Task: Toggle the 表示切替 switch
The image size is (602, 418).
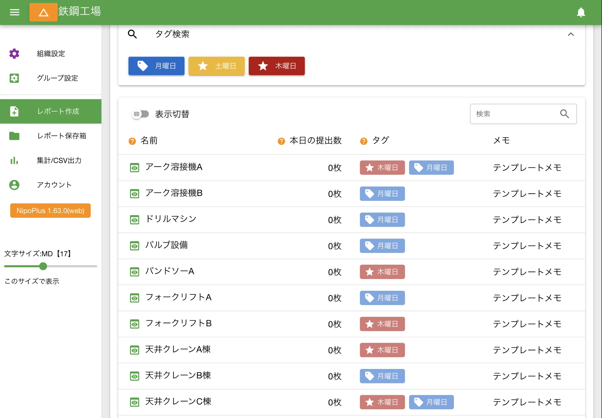Action: [140, 114]
